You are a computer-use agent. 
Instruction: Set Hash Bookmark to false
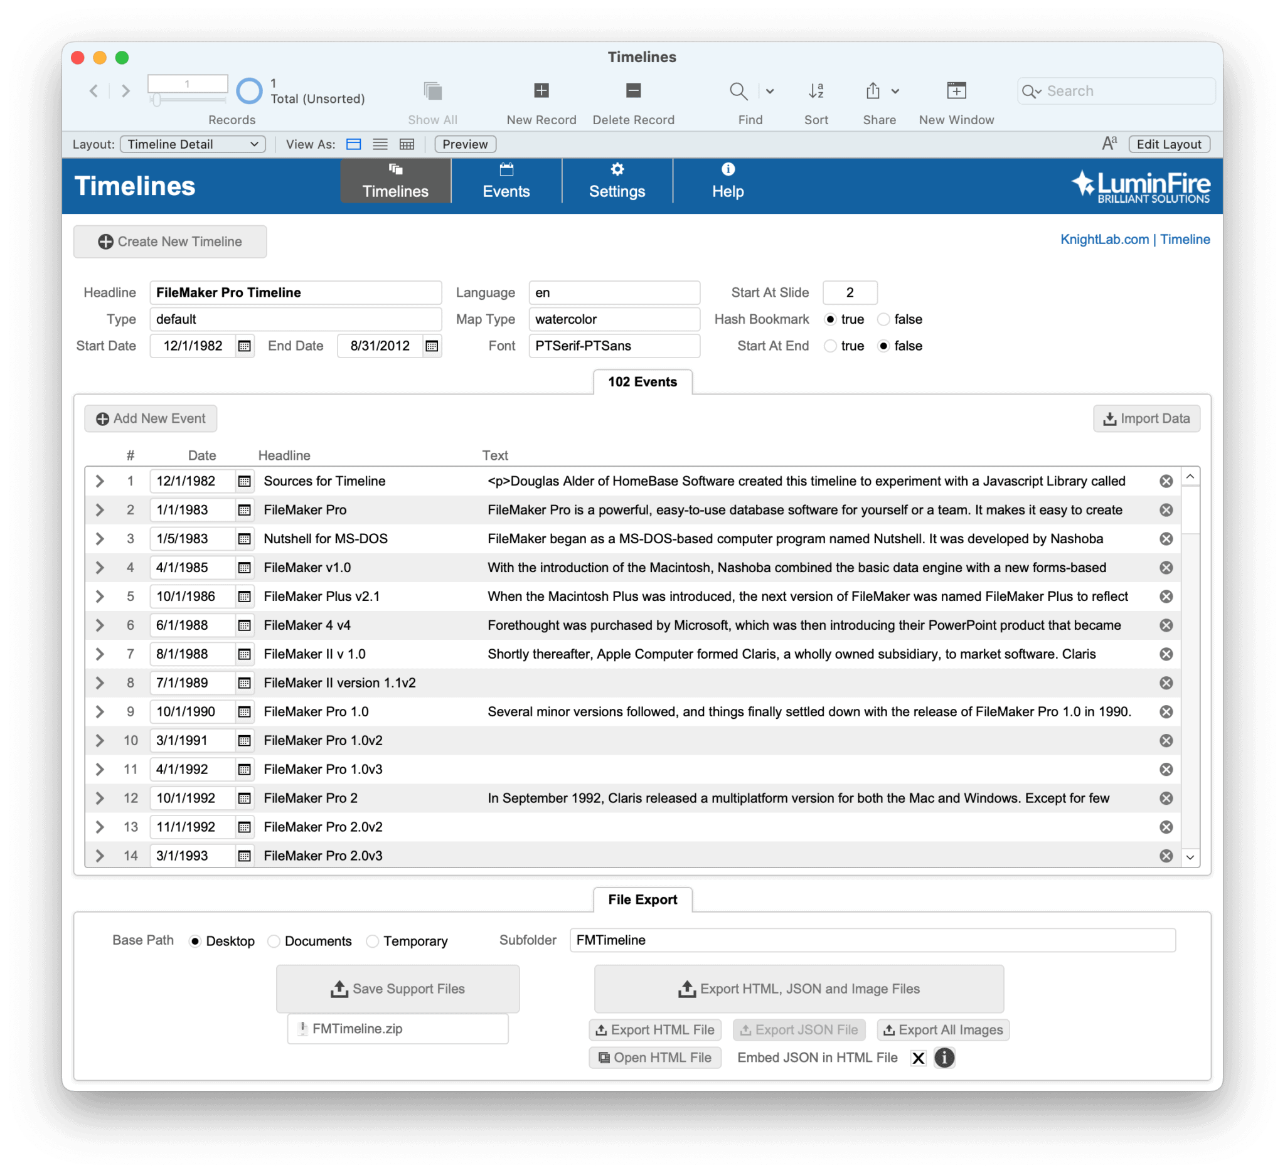tap(883, 319)
